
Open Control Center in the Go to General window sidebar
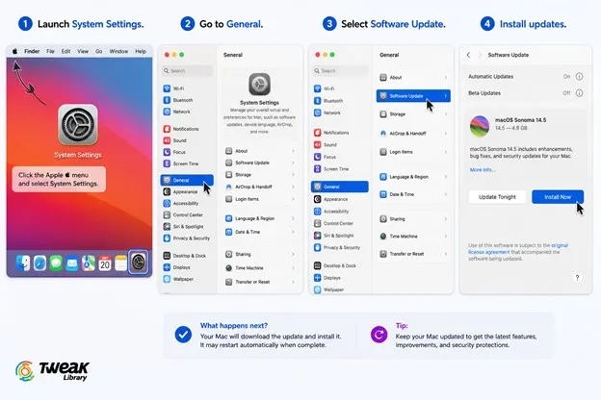tap(187, 214)
